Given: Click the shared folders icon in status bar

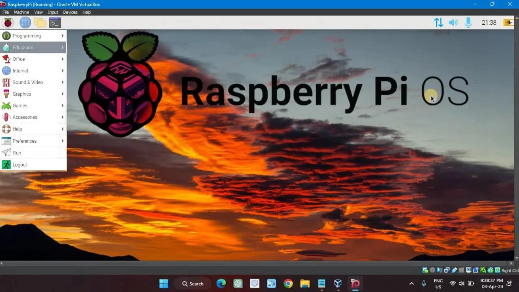Looking at the screenshot, I should pyautogui.click(x=476, y=270).
